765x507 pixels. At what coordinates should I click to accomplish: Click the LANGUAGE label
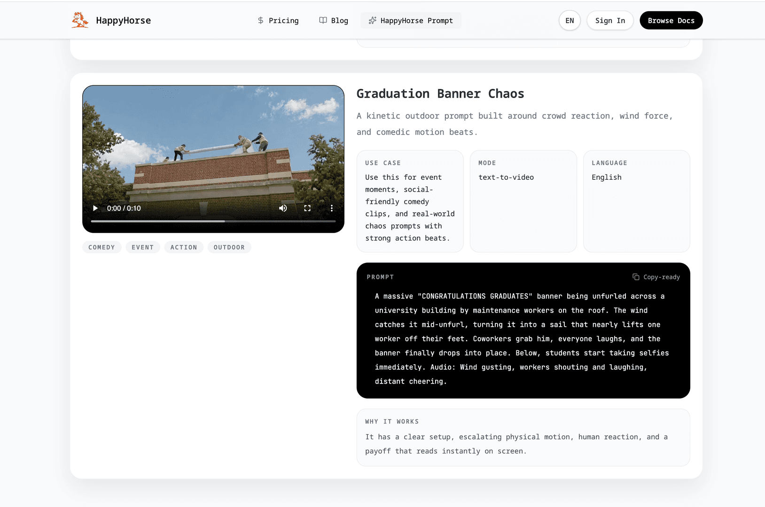point(609,163)
